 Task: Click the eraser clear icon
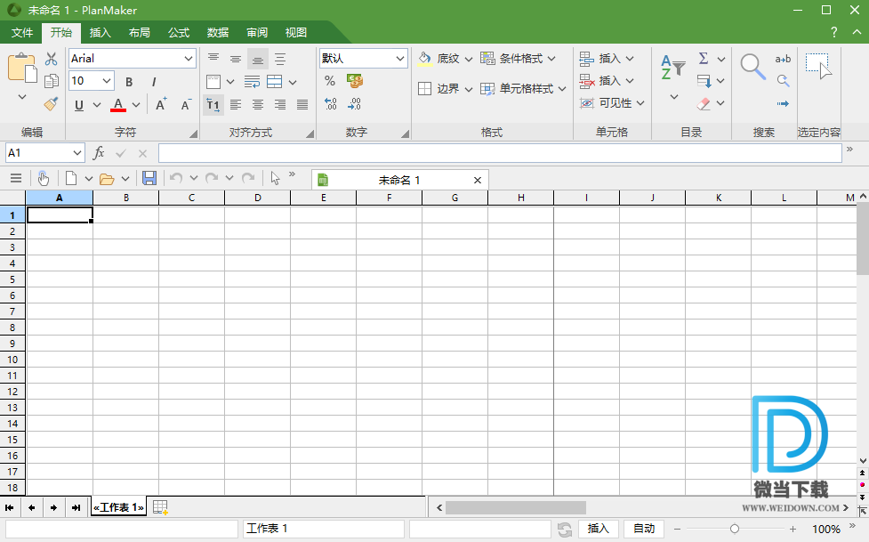704,103
